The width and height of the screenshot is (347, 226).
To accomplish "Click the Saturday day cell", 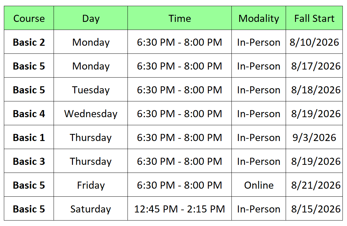I will 91,209.
